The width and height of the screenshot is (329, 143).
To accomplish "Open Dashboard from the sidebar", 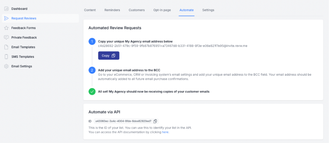I will pos(19,9).
